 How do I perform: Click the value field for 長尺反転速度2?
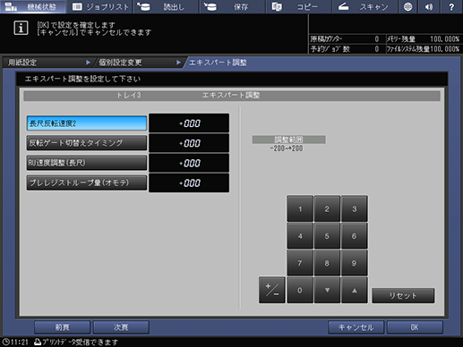click(189, 123)
